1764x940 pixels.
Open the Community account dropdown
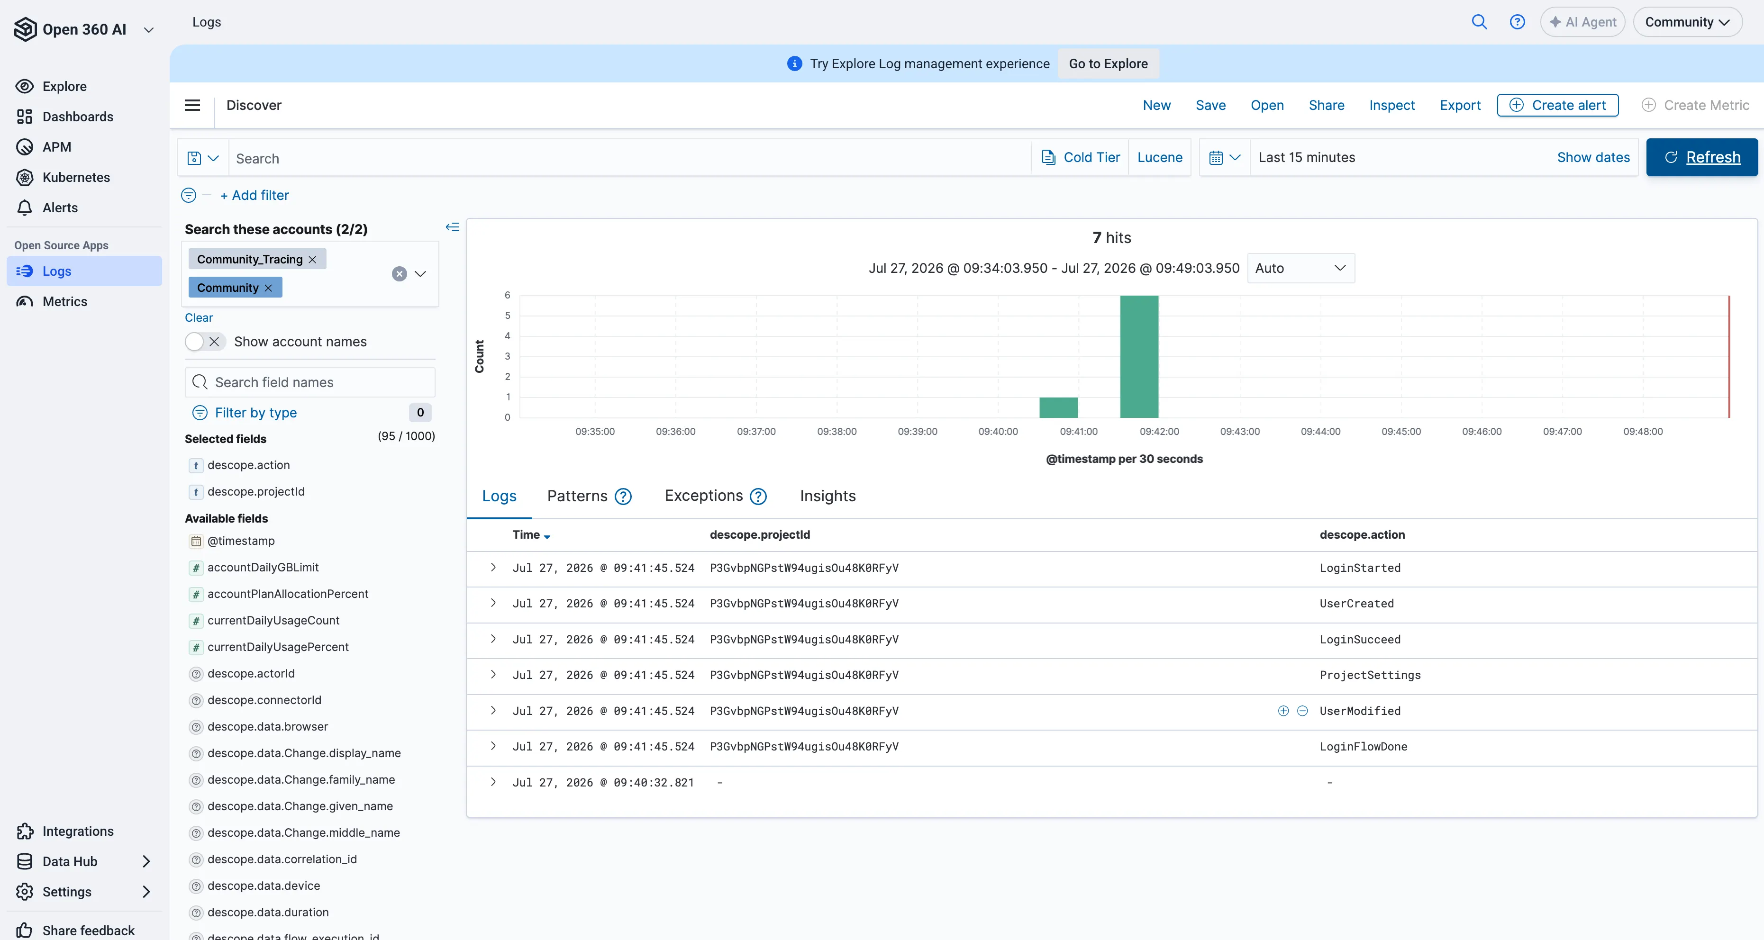coord(1687,22)
